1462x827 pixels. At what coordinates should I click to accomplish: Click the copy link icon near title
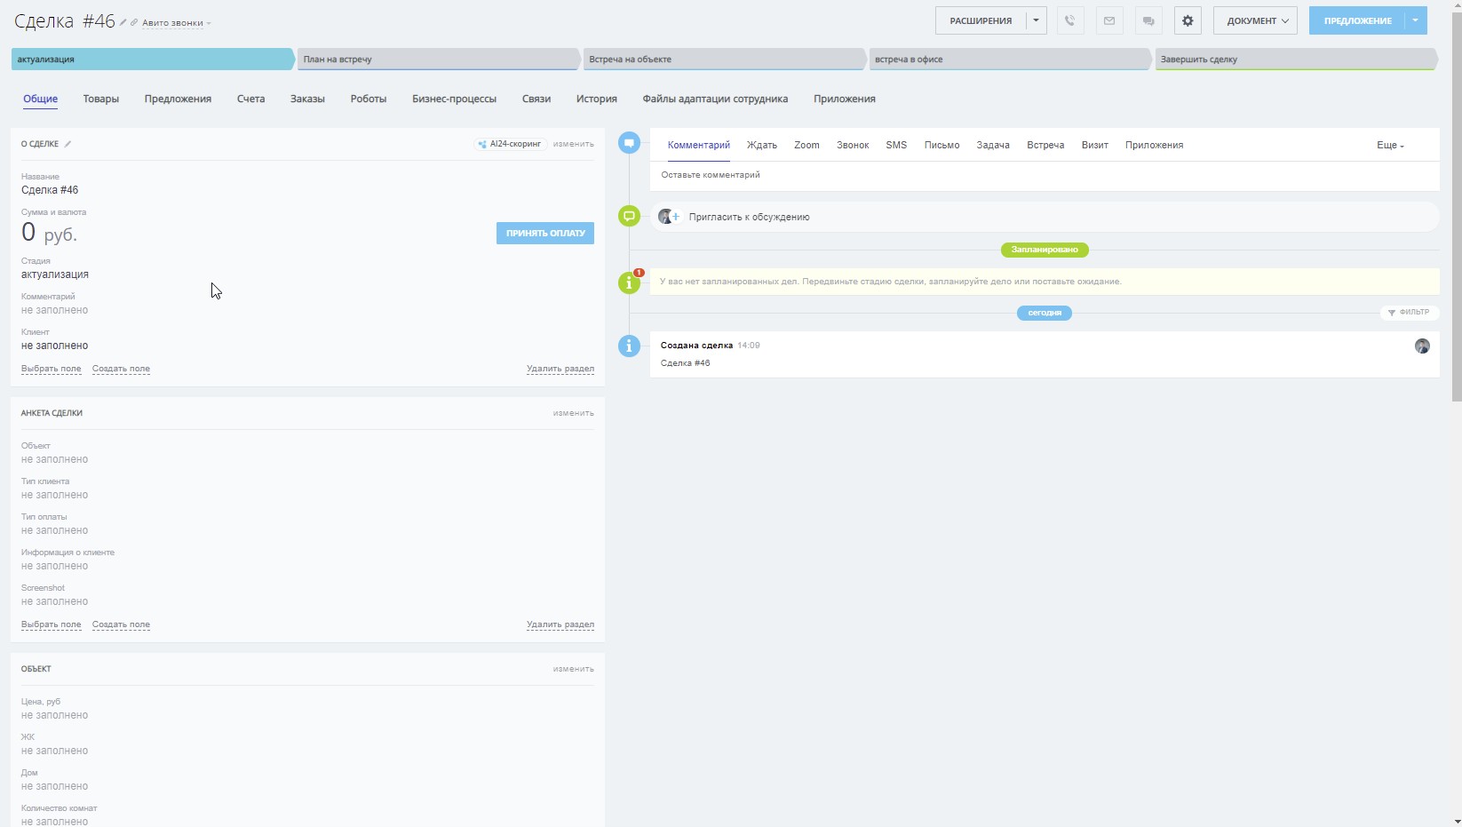coord(134,22)
